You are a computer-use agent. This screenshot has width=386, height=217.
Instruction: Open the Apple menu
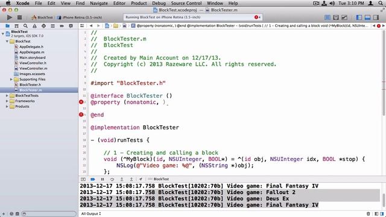pos(8,3)
